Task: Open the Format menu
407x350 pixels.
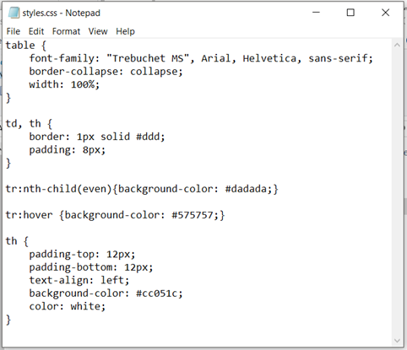Action: [x=66, y=31]
